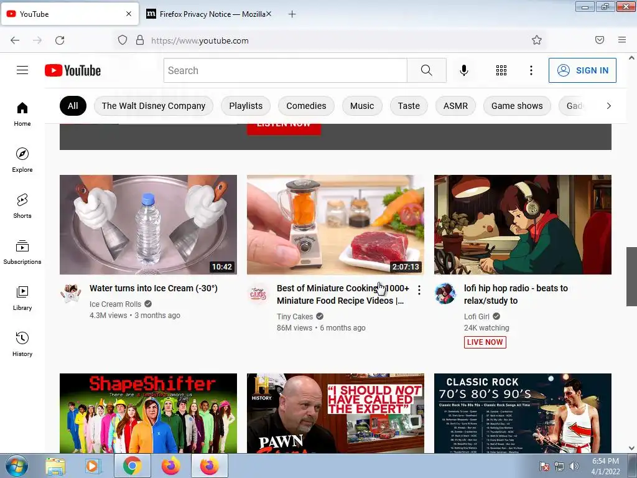637x478 pixels.
Task: Click the tracking protection shield icon
Action: (123, 40)
